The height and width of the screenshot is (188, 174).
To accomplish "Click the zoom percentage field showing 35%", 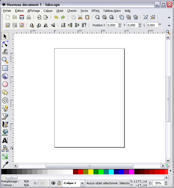I will (x=158, y=183).
